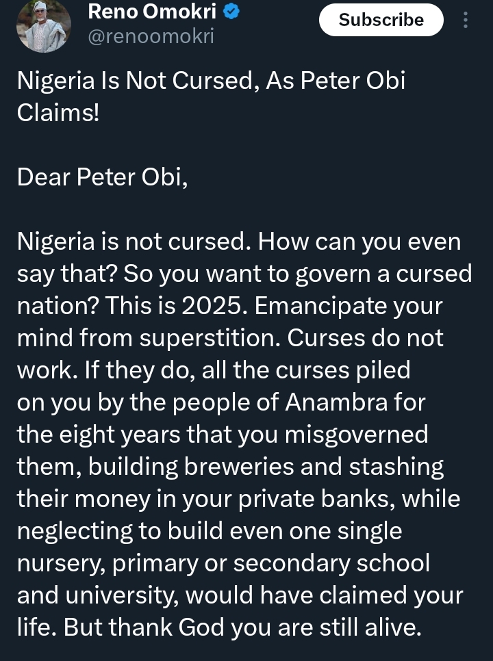The height and width of the screenshot is (661, 493).
Task: Open Reno Omokri's profile picture
Action: (x=44, y=25)
